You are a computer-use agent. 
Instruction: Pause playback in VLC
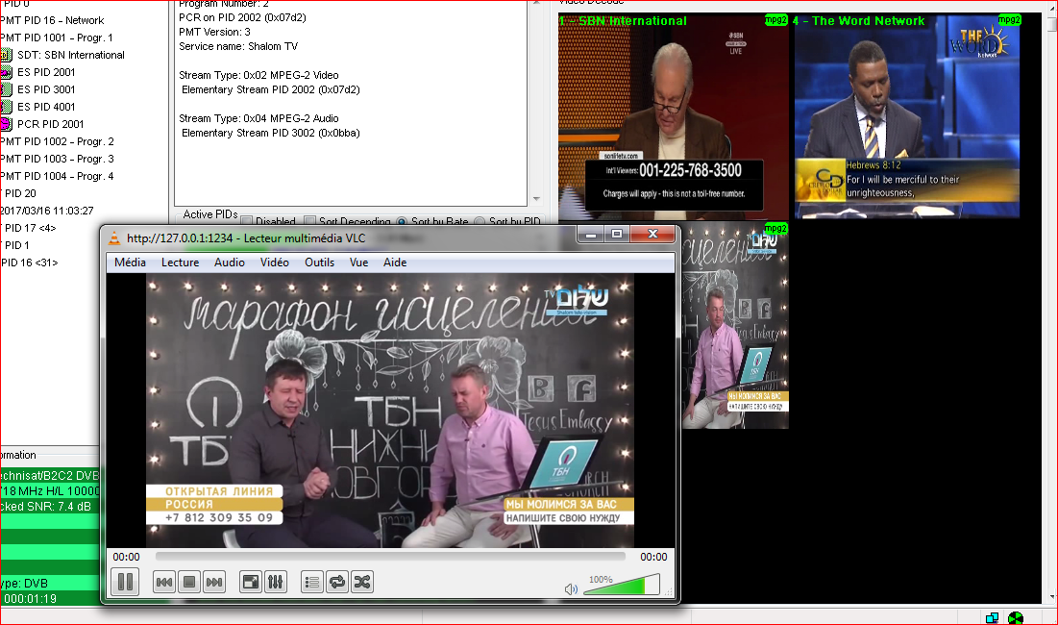coord(125,582)
